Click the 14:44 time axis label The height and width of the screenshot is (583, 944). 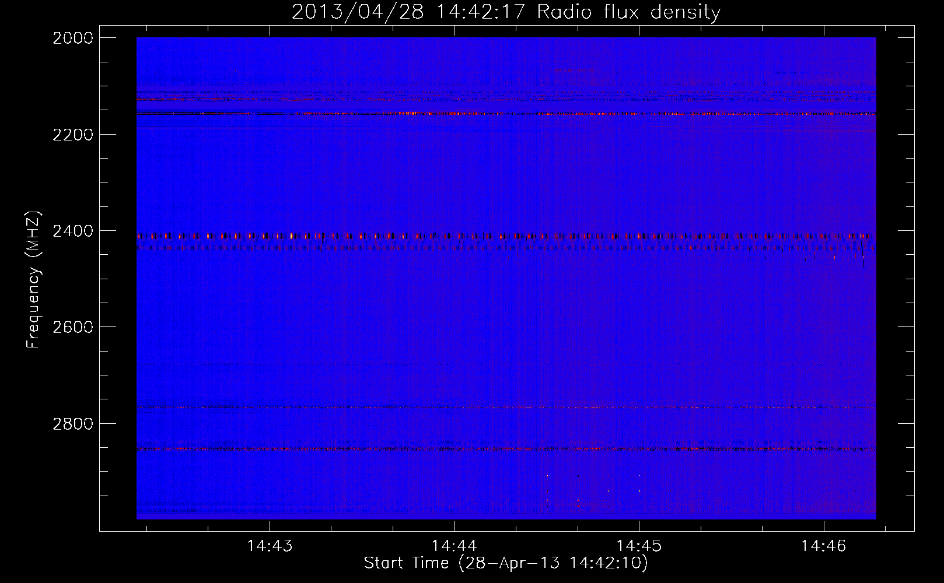pyautogui.click(x=454, y=546)
